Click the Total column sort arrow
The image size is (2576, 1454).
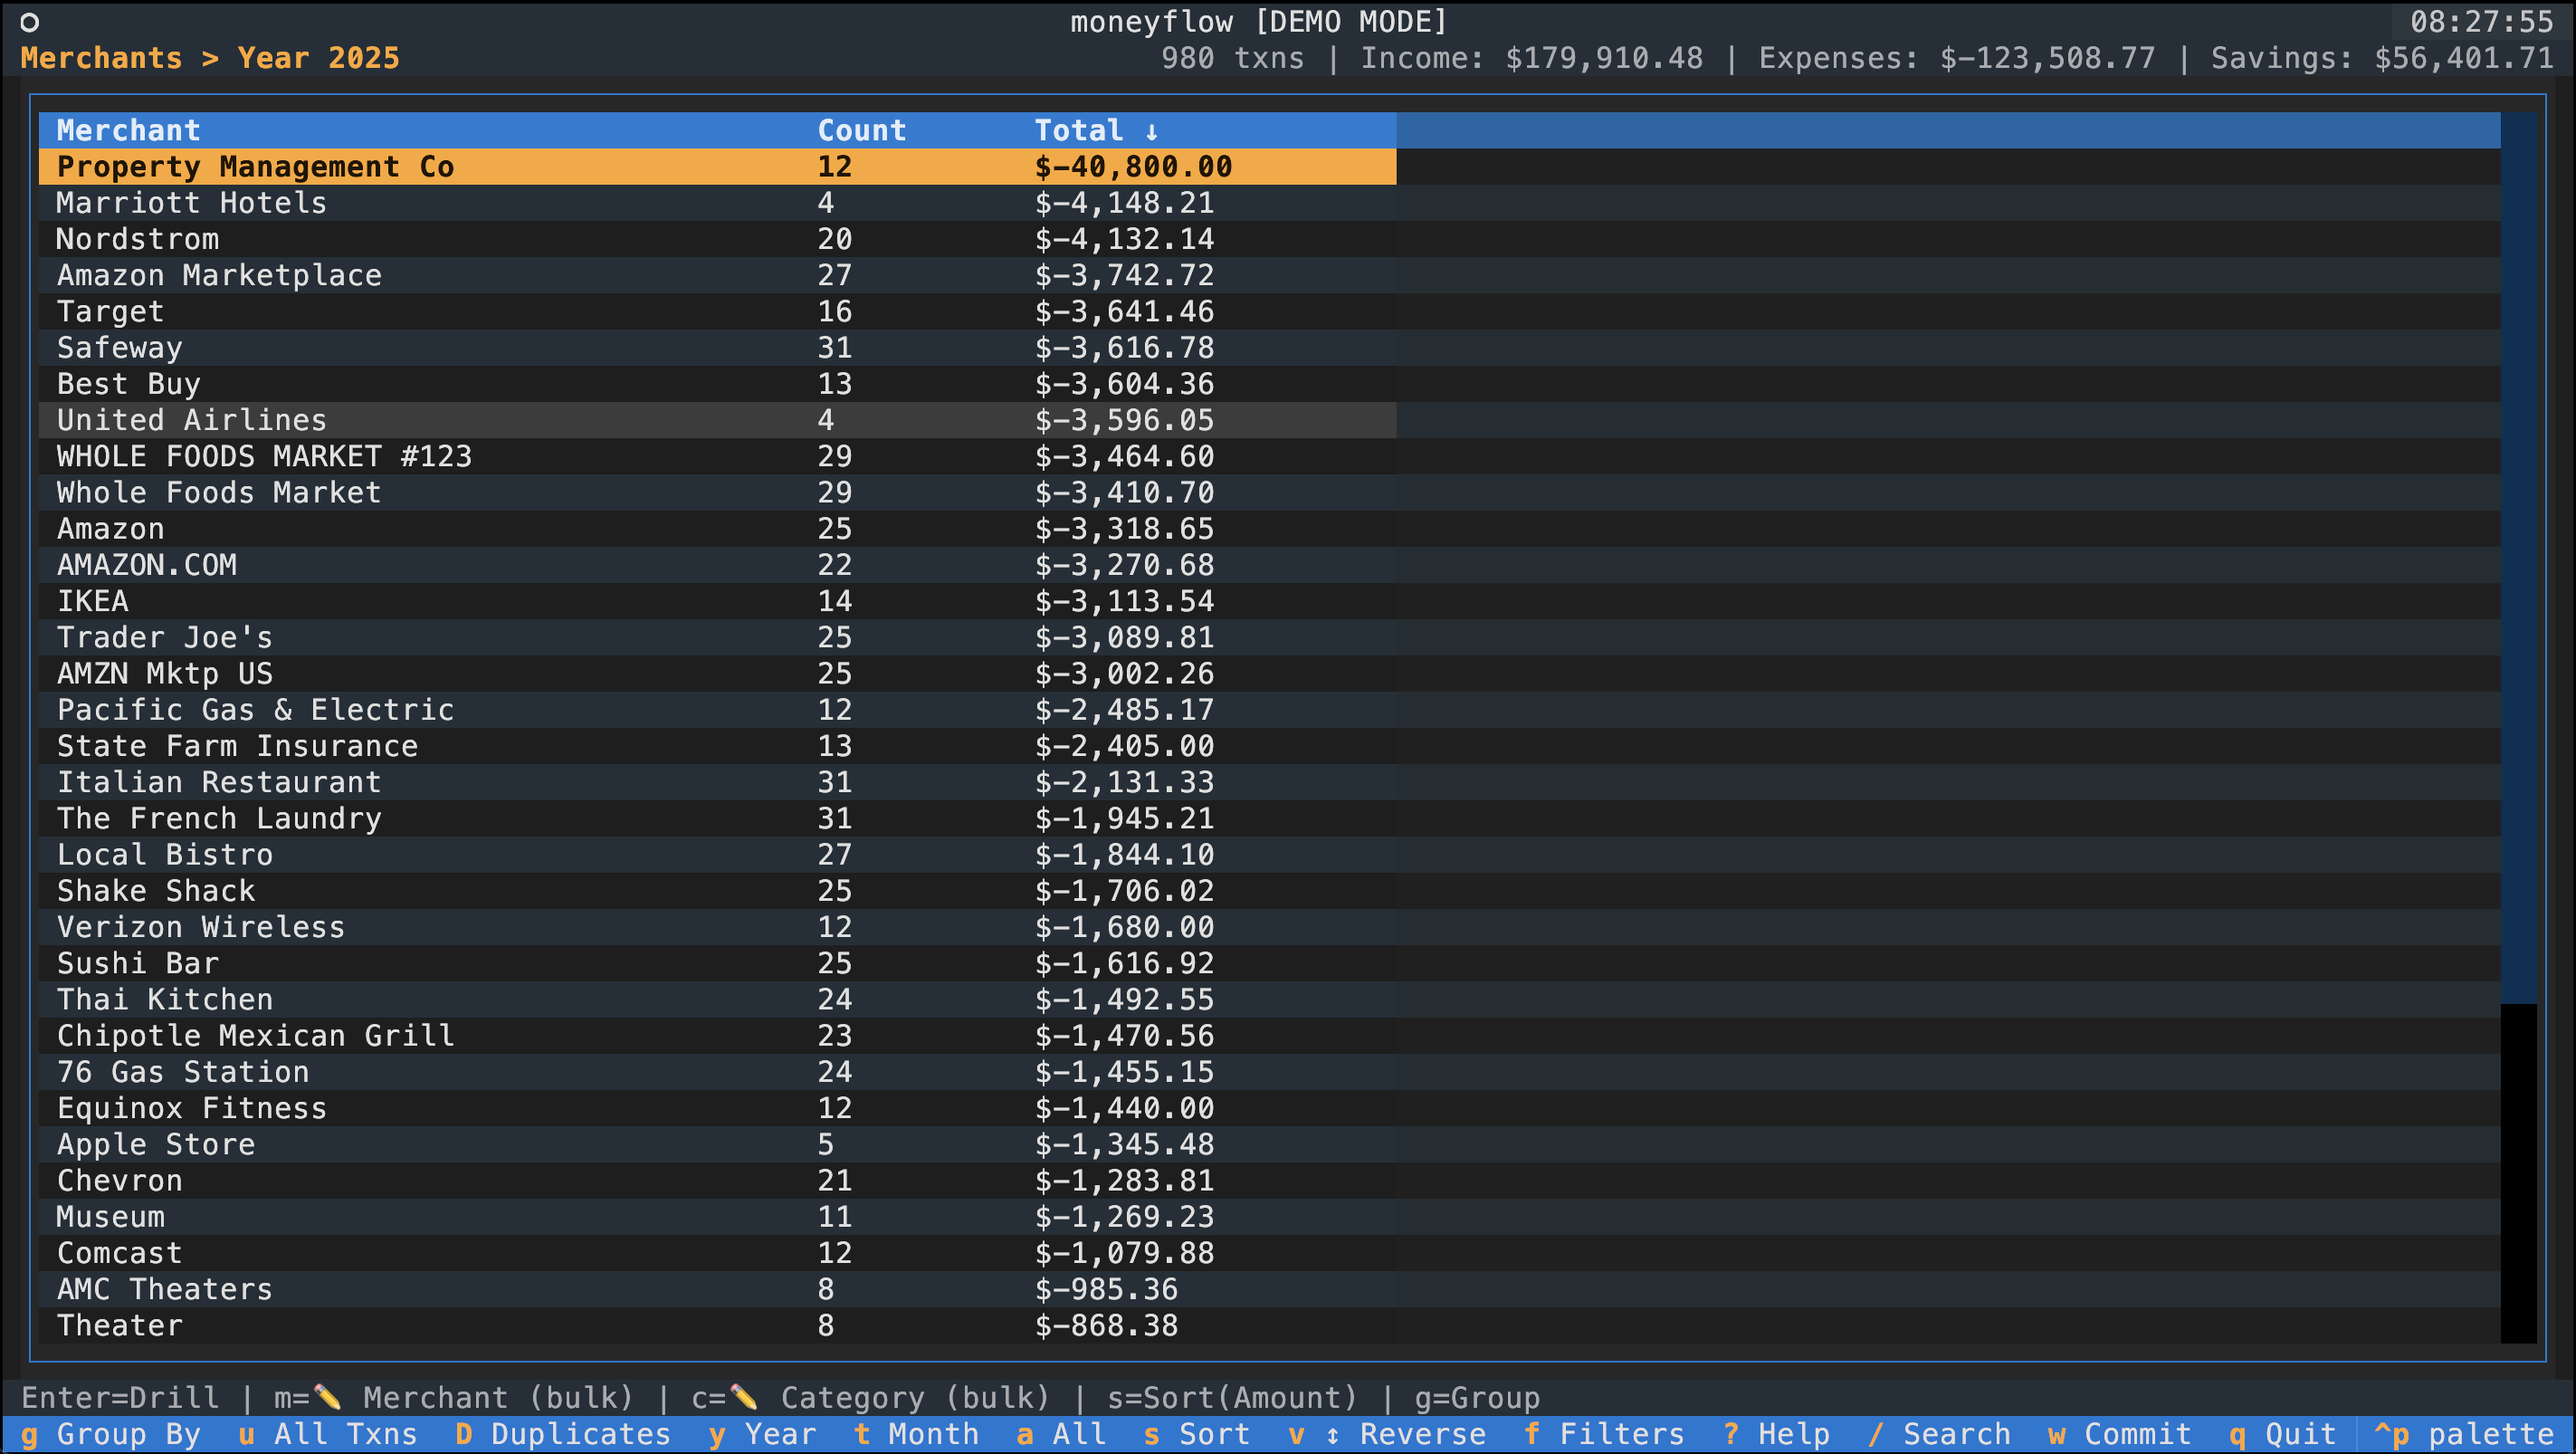pyautogui.click(x=1151, y=131)
